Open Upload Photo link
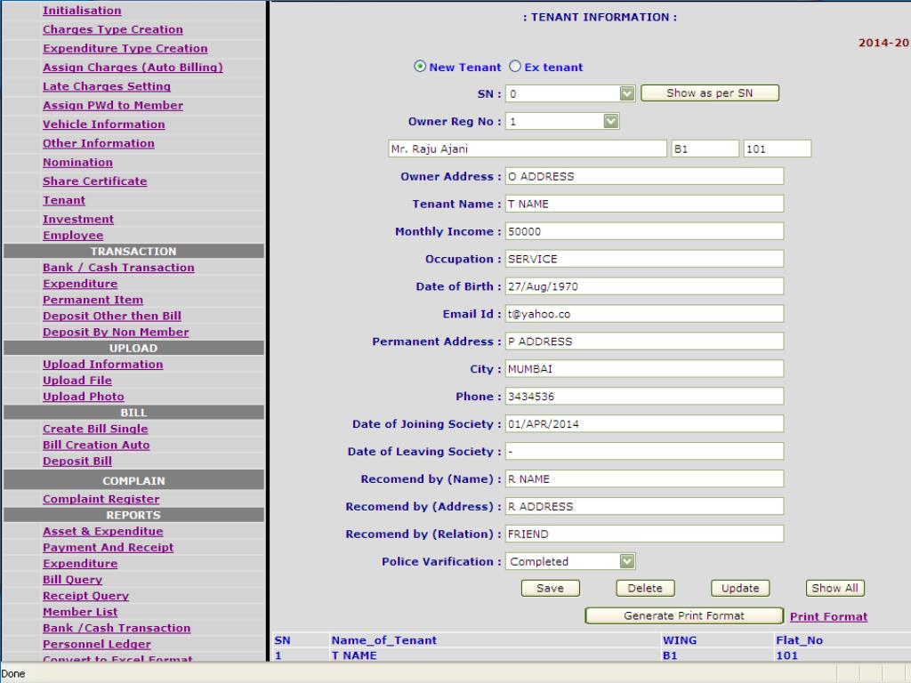The image size is (911, 683). tap(83, 397)
